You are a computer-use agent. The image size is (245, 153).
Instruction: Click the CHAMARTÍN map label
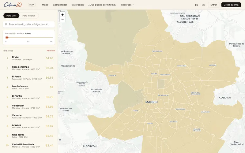tap(165, 75)
